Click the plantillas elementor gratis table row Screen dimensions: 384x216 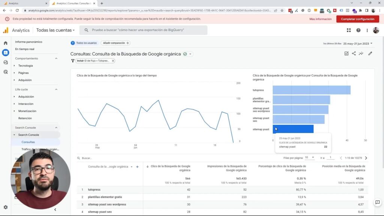[222, 197]
